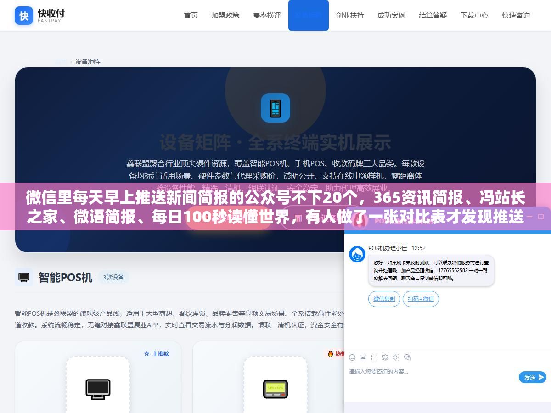Click the WeChat icon in chat toolbar
This screenshot has width=551, height=413.
pos(408,357)
